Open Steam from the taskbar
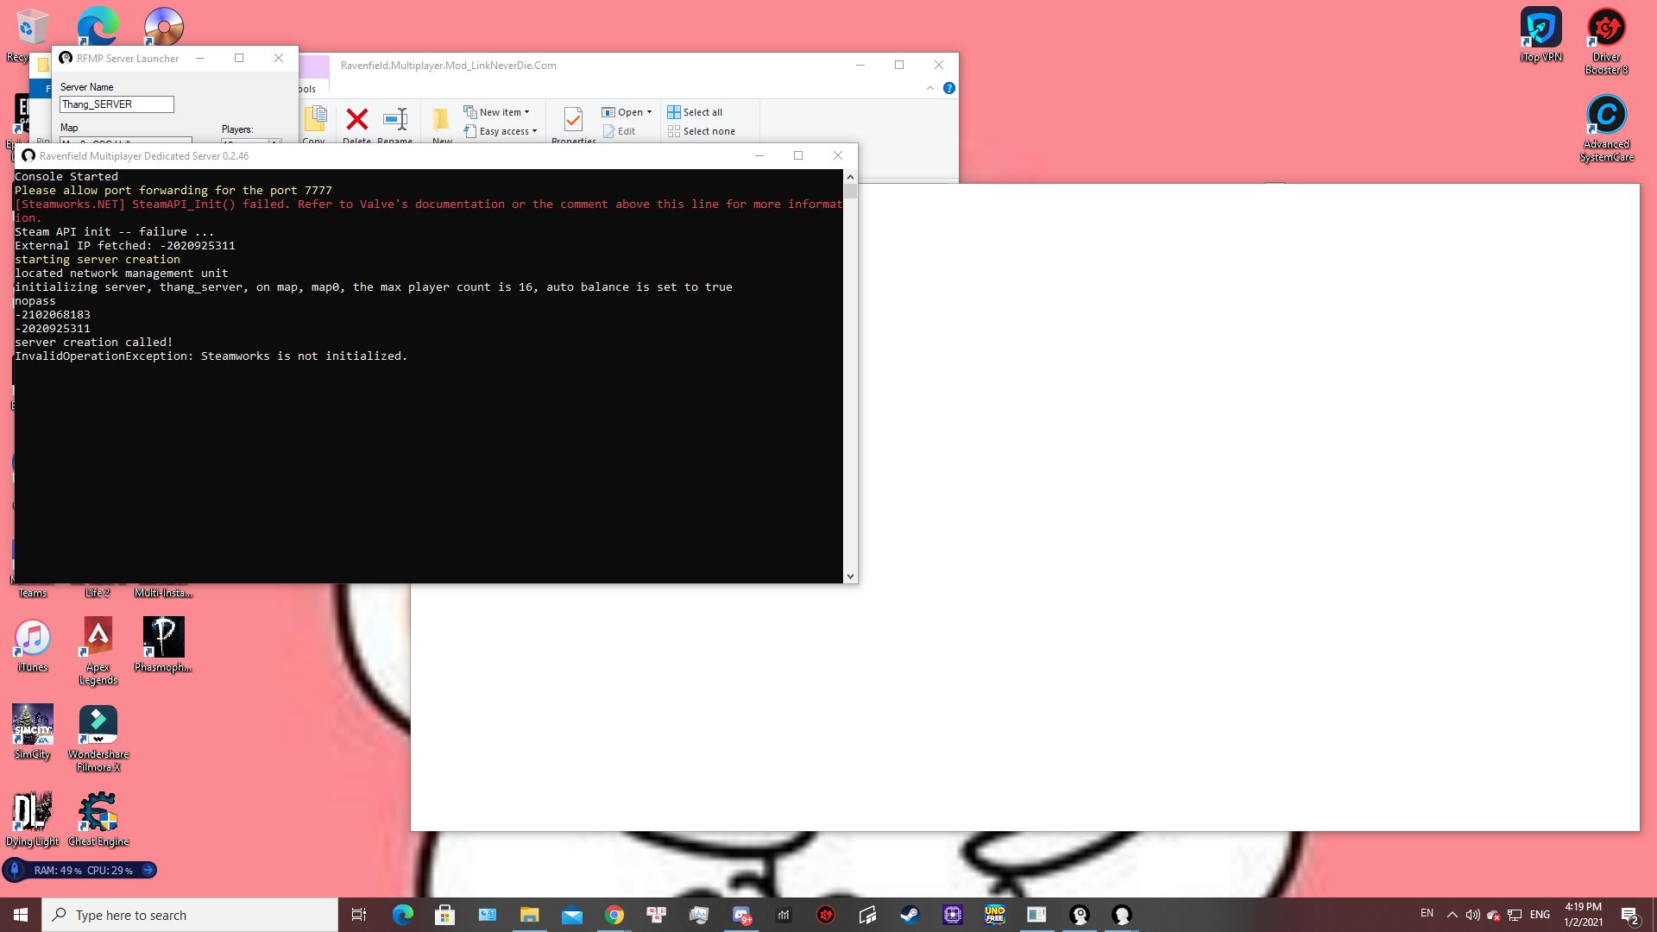The width and height of the screenshot is (1657, 932). coord(910,915)
